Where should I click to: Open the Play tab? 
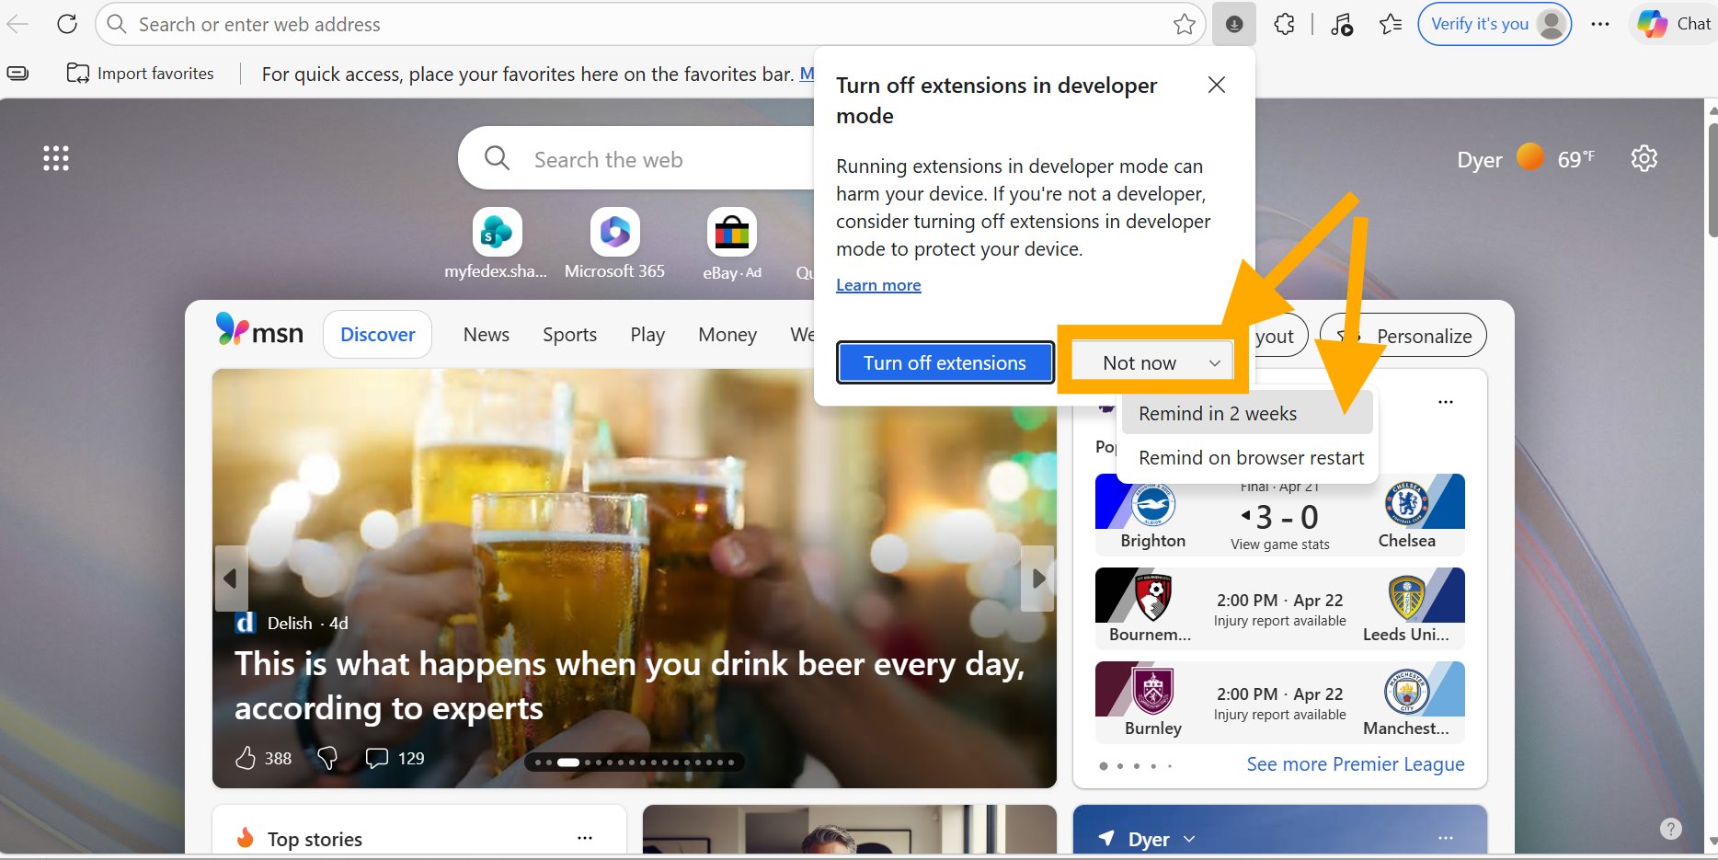[x=647, y=335]
